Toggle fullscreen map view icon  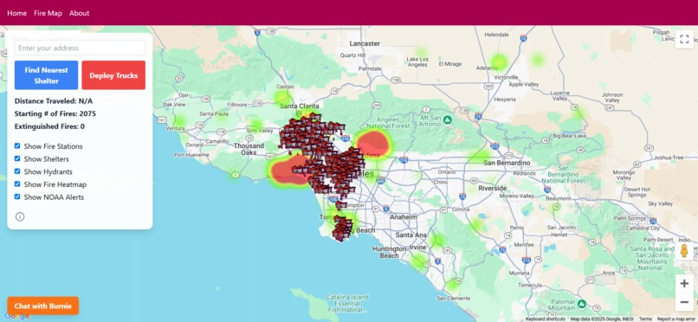[684, 39]
